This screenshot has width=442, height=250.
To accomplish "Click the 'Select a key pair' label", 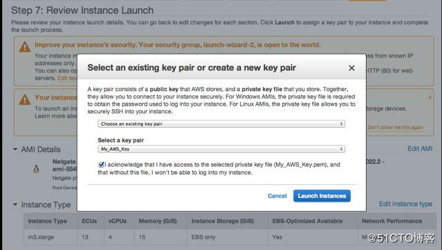I will [x=121, y=140].
